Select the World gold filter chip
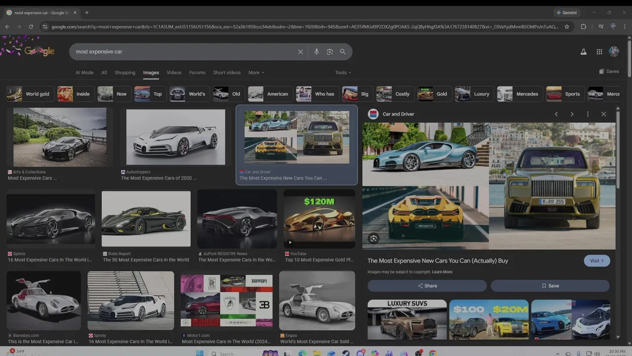Screen dimensions: 632x356 point(30,94)
